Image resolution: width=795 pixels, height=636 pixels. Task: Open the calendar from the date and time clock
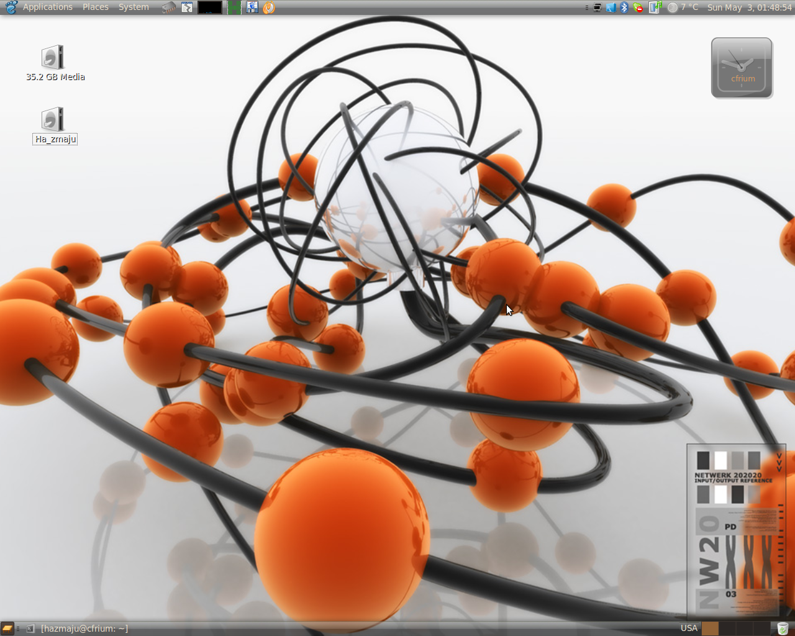point(749,7)
